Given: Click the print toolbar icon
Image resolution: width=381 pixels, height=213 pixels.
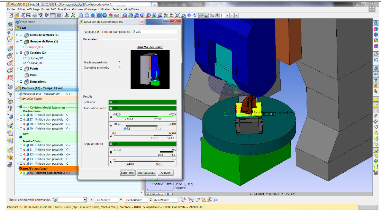Looking at the screenshot, I should [x=35, y=16].
